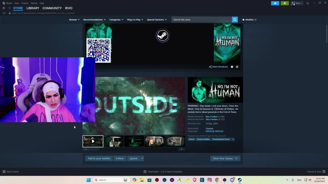Click the blue search magnifier button
328x184 pixels.
tap(235, 20)
